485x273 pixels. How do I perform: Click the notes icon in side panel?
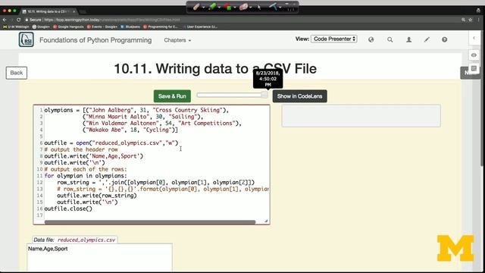pos(474,68)
